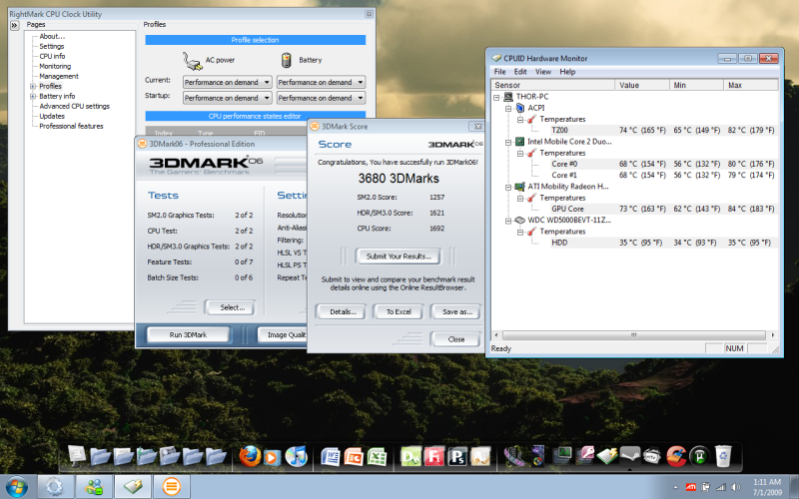Open the Hardware Monitor taskbar button

pyautogui.click(x=133, y=487)
